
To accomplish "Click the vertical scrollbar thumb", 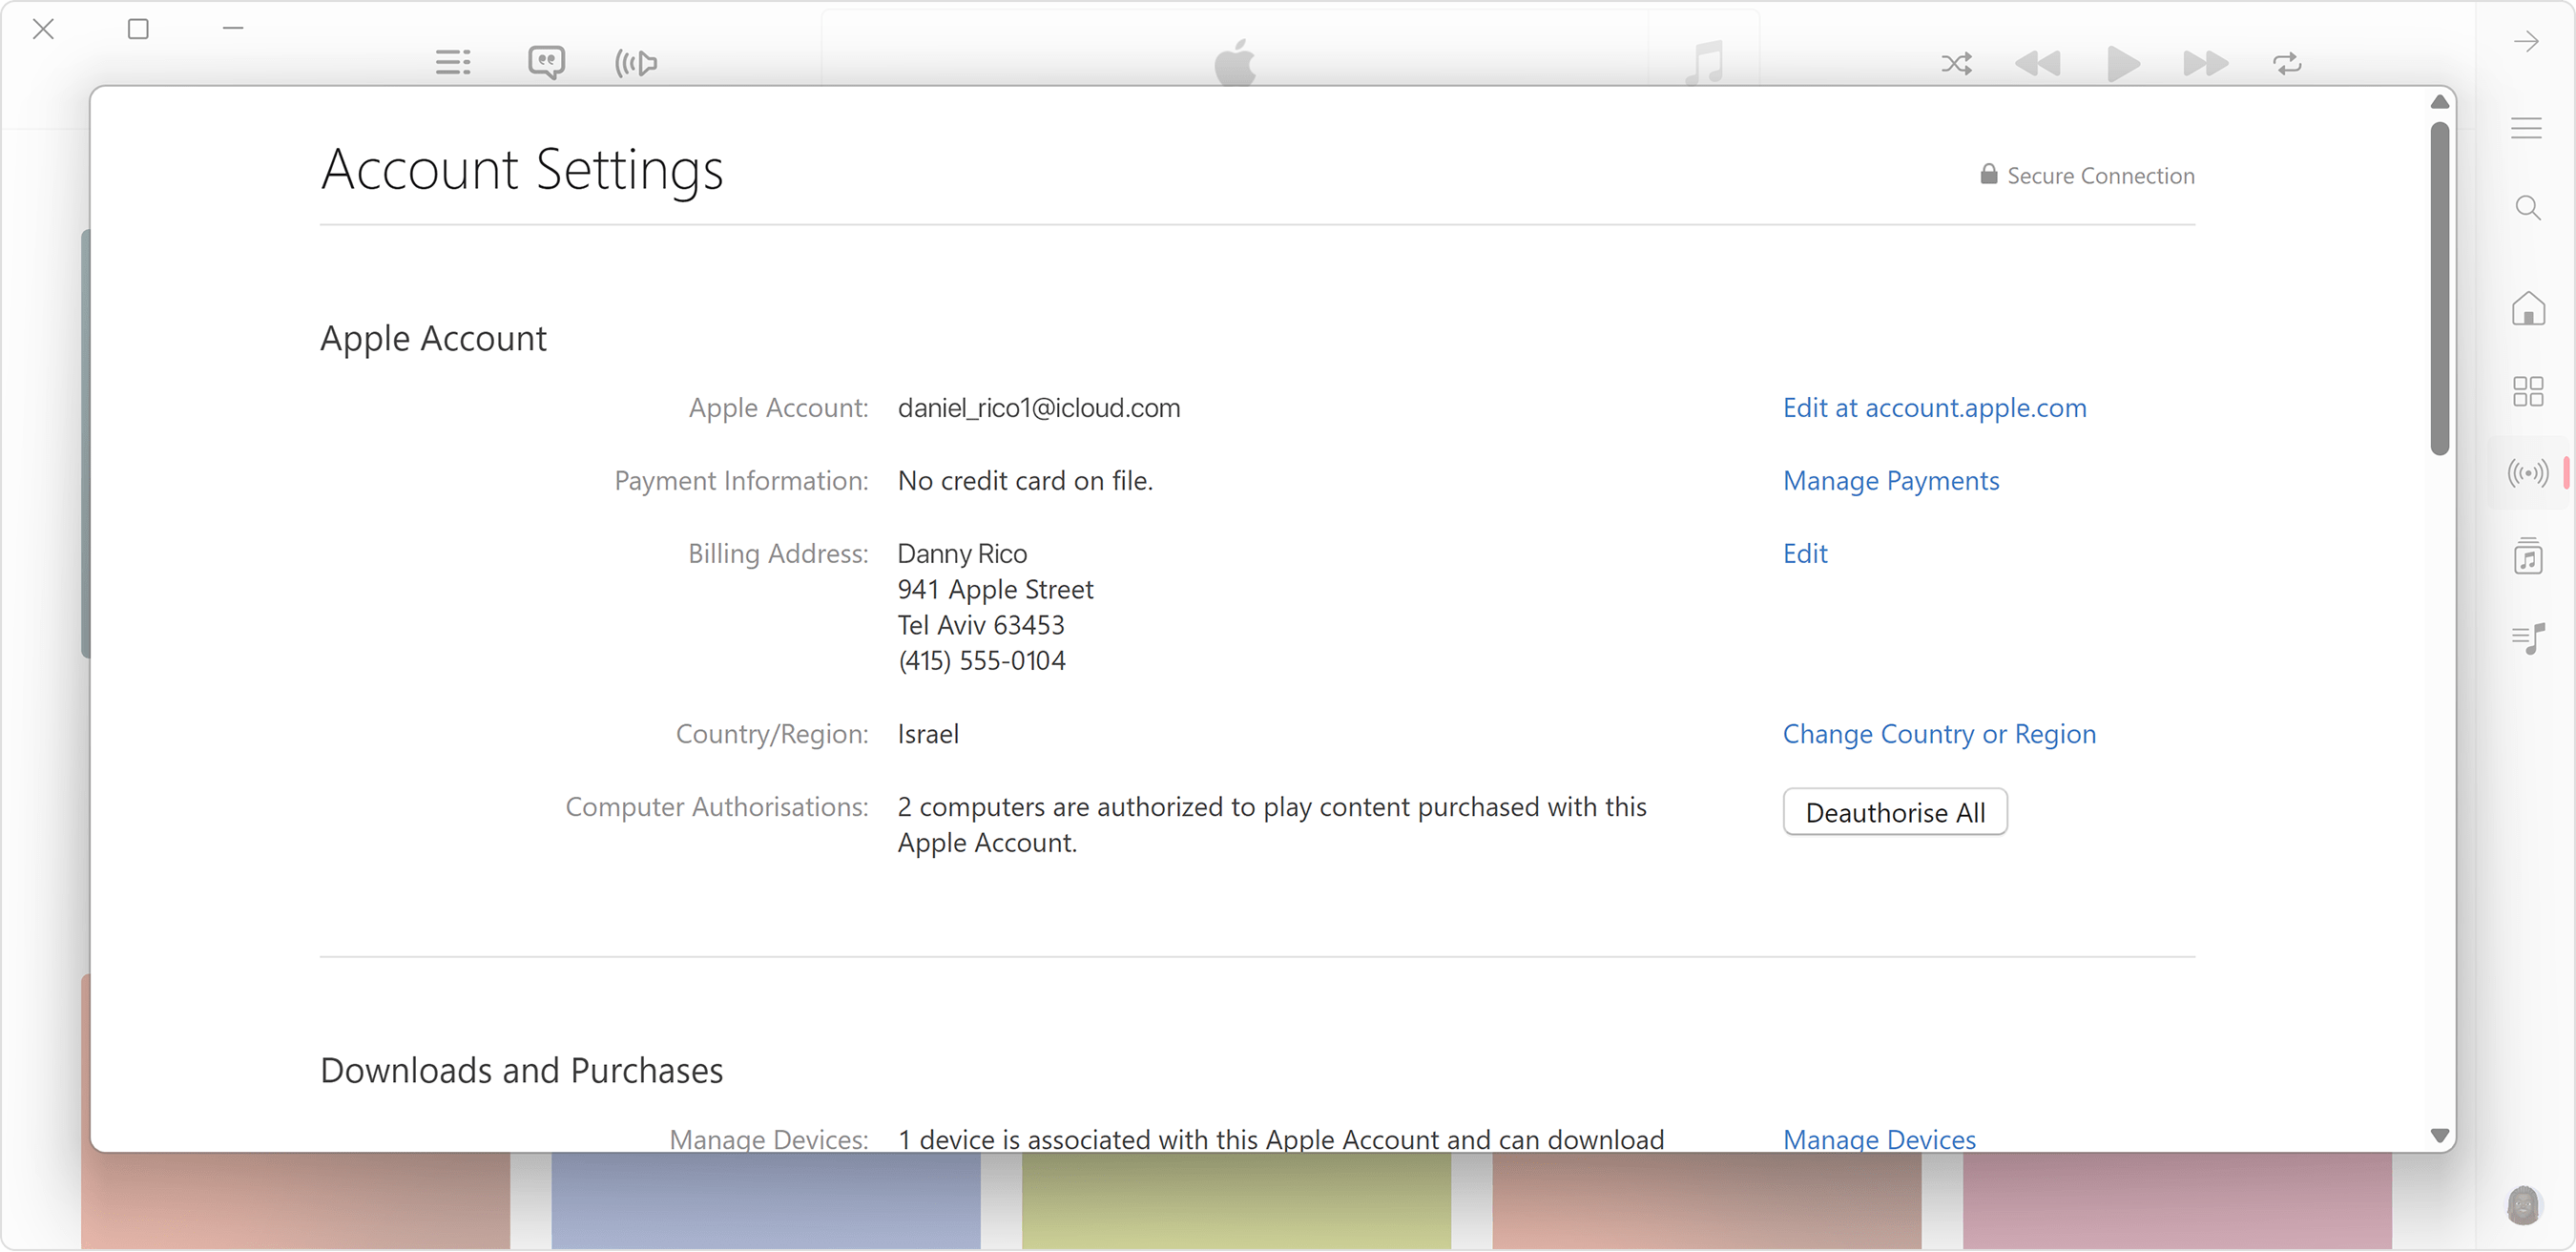I will (x=2439, y=288).
